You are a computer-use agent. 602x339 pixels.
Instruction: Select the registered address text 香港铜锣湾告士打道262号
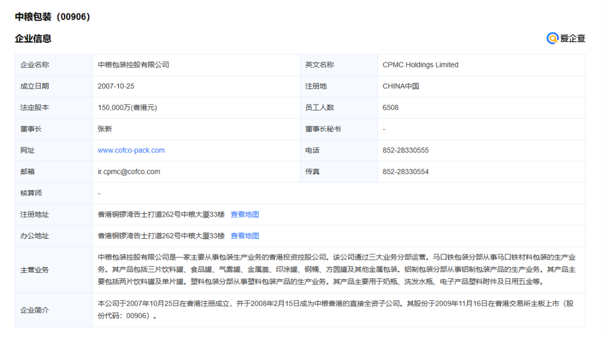[139, 214]
